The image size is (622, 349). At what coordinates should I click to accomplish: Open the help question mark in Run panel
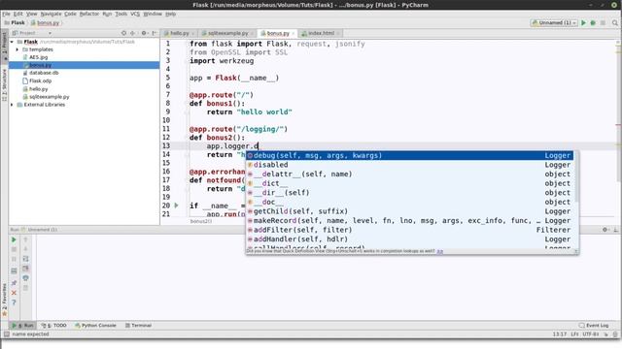(x=14, y=302)
